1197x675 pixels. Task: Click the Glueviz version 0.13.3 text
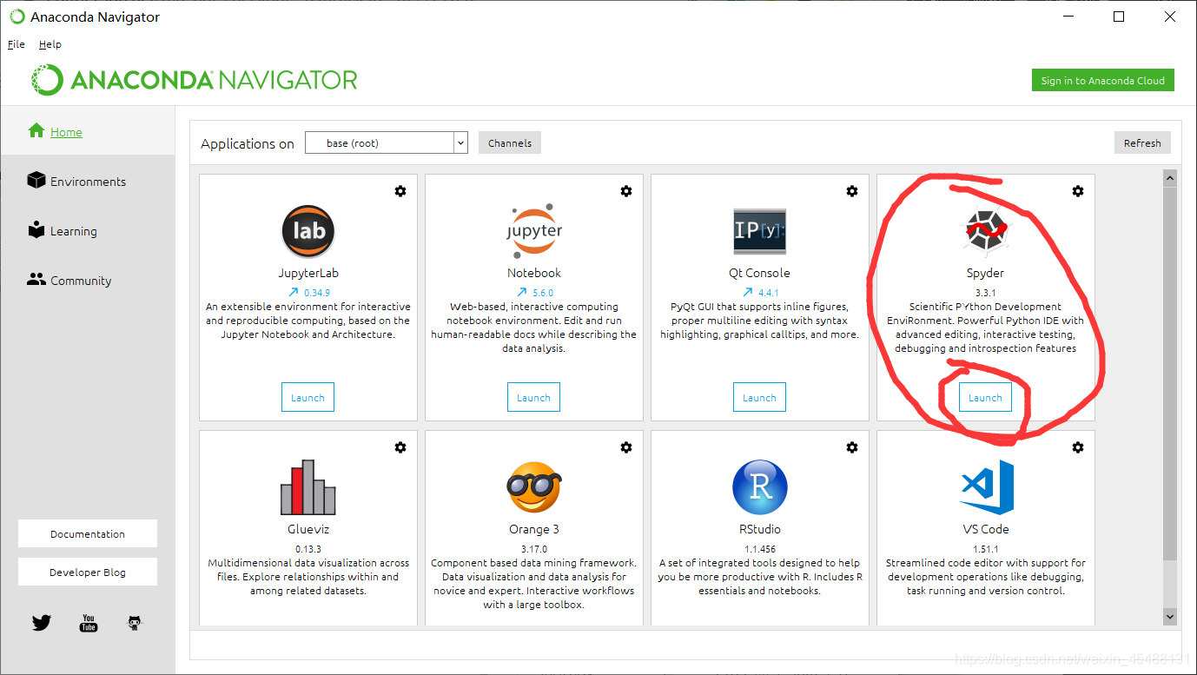[308, 549]
